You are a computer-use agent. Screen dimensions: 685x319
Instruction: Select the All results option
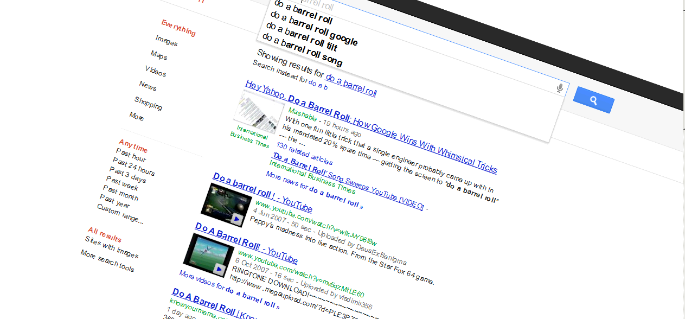(x=105, y=235)
